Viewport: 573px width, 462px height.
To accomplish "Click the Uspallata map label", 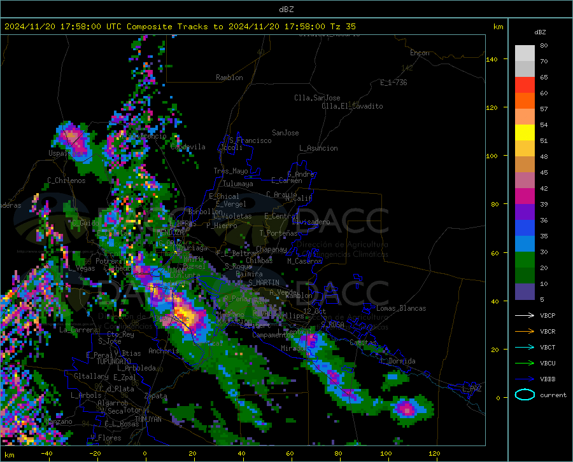I will click(x=66, y=154).
